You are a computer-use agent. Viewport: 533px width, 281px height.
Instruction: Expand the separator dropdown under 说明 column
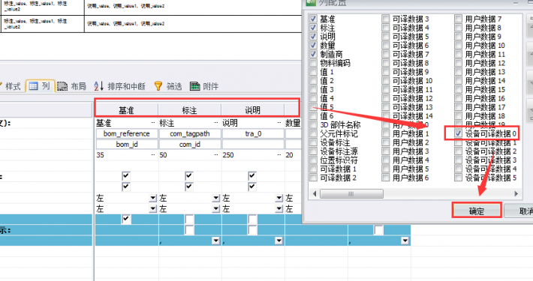pos(279,241)
